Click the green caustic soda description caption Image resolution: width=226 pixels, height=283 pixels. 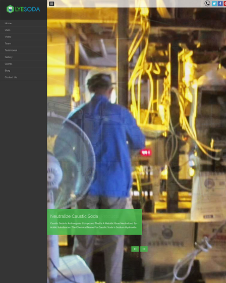93,225
